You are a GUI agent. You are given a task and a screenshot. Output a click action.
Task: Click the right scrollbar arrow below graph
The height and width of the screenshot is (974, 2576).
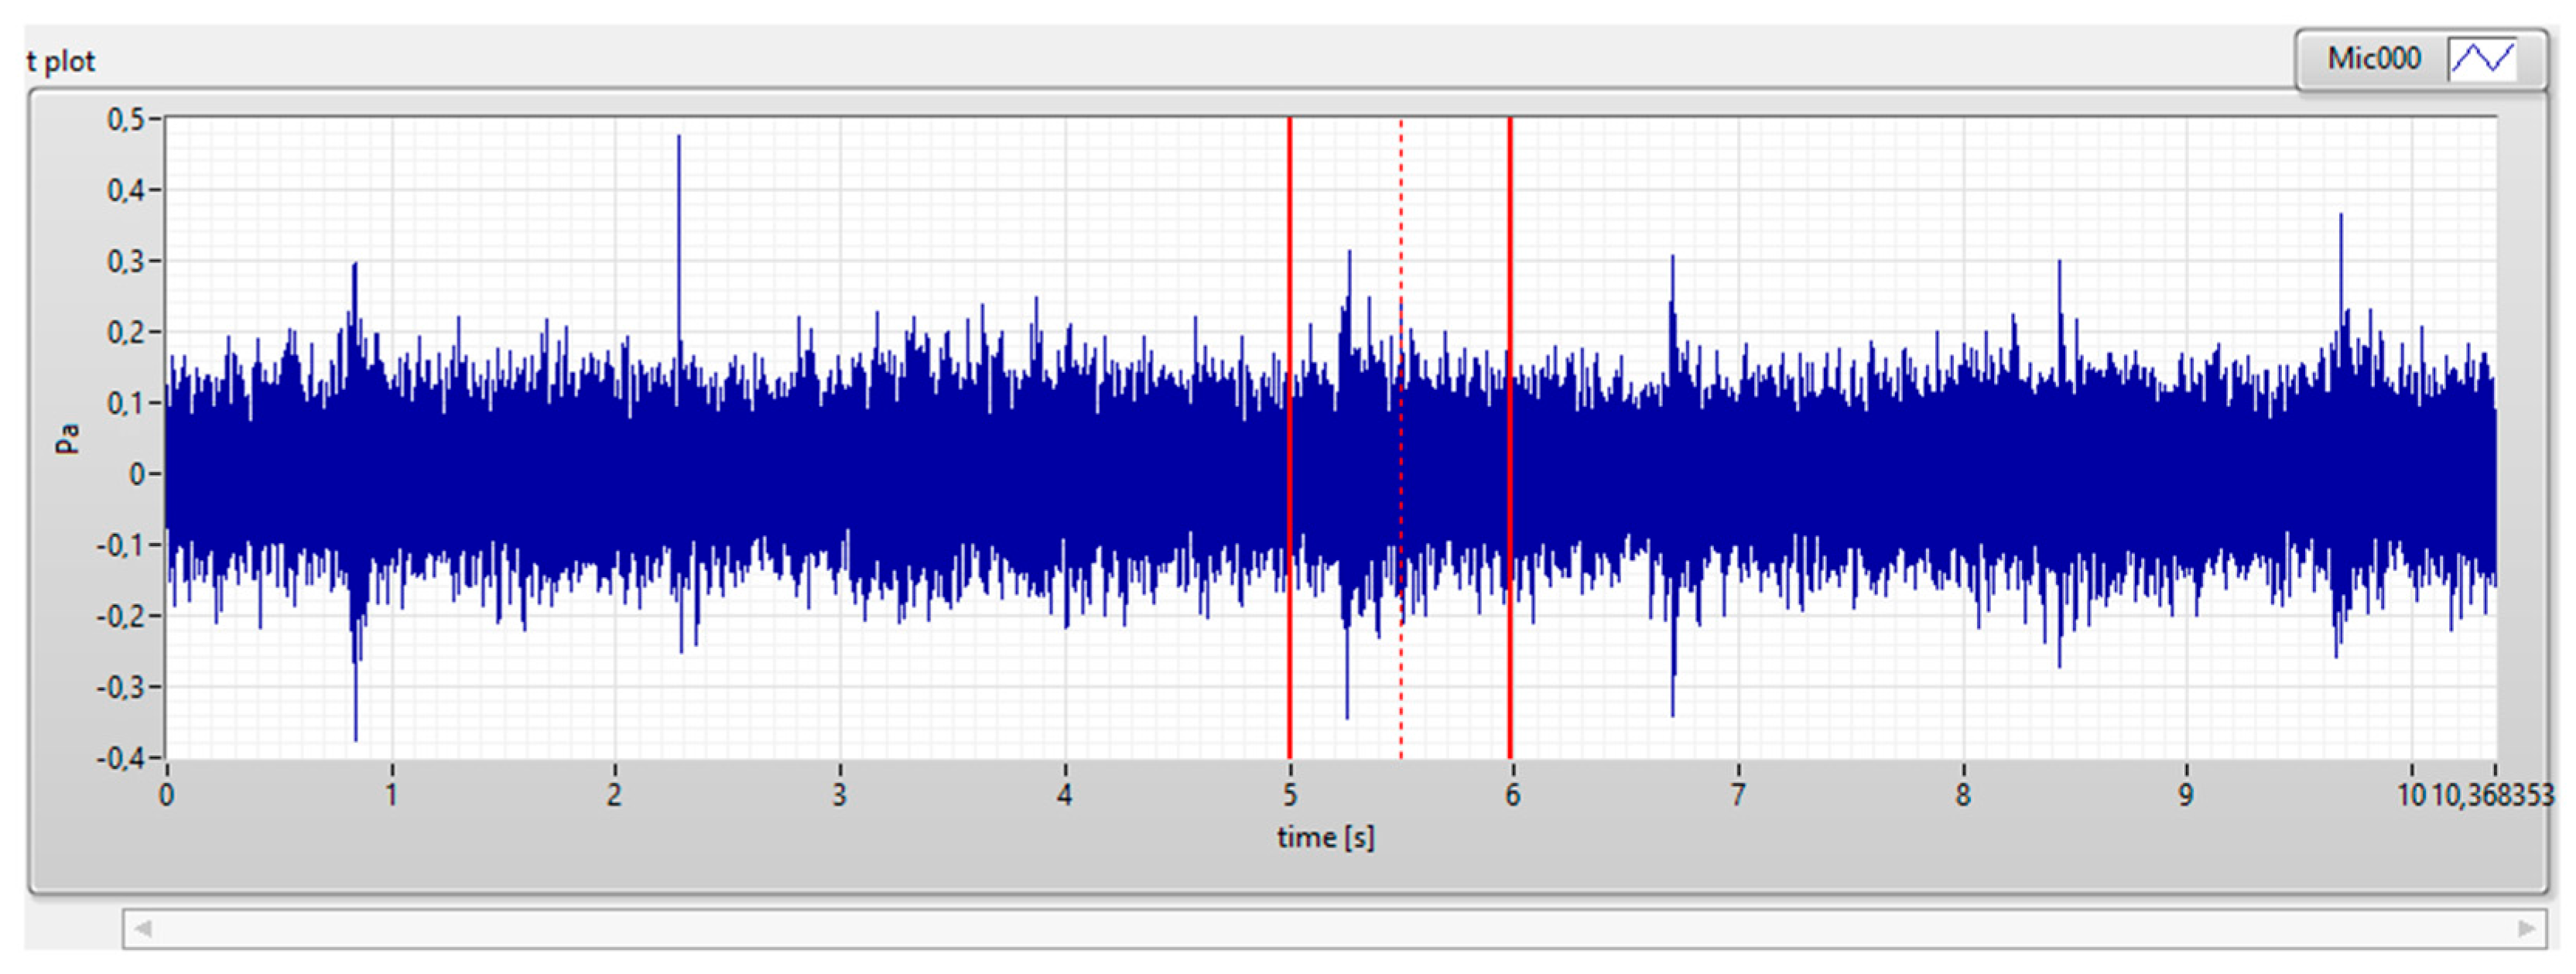pos(2526,929)
